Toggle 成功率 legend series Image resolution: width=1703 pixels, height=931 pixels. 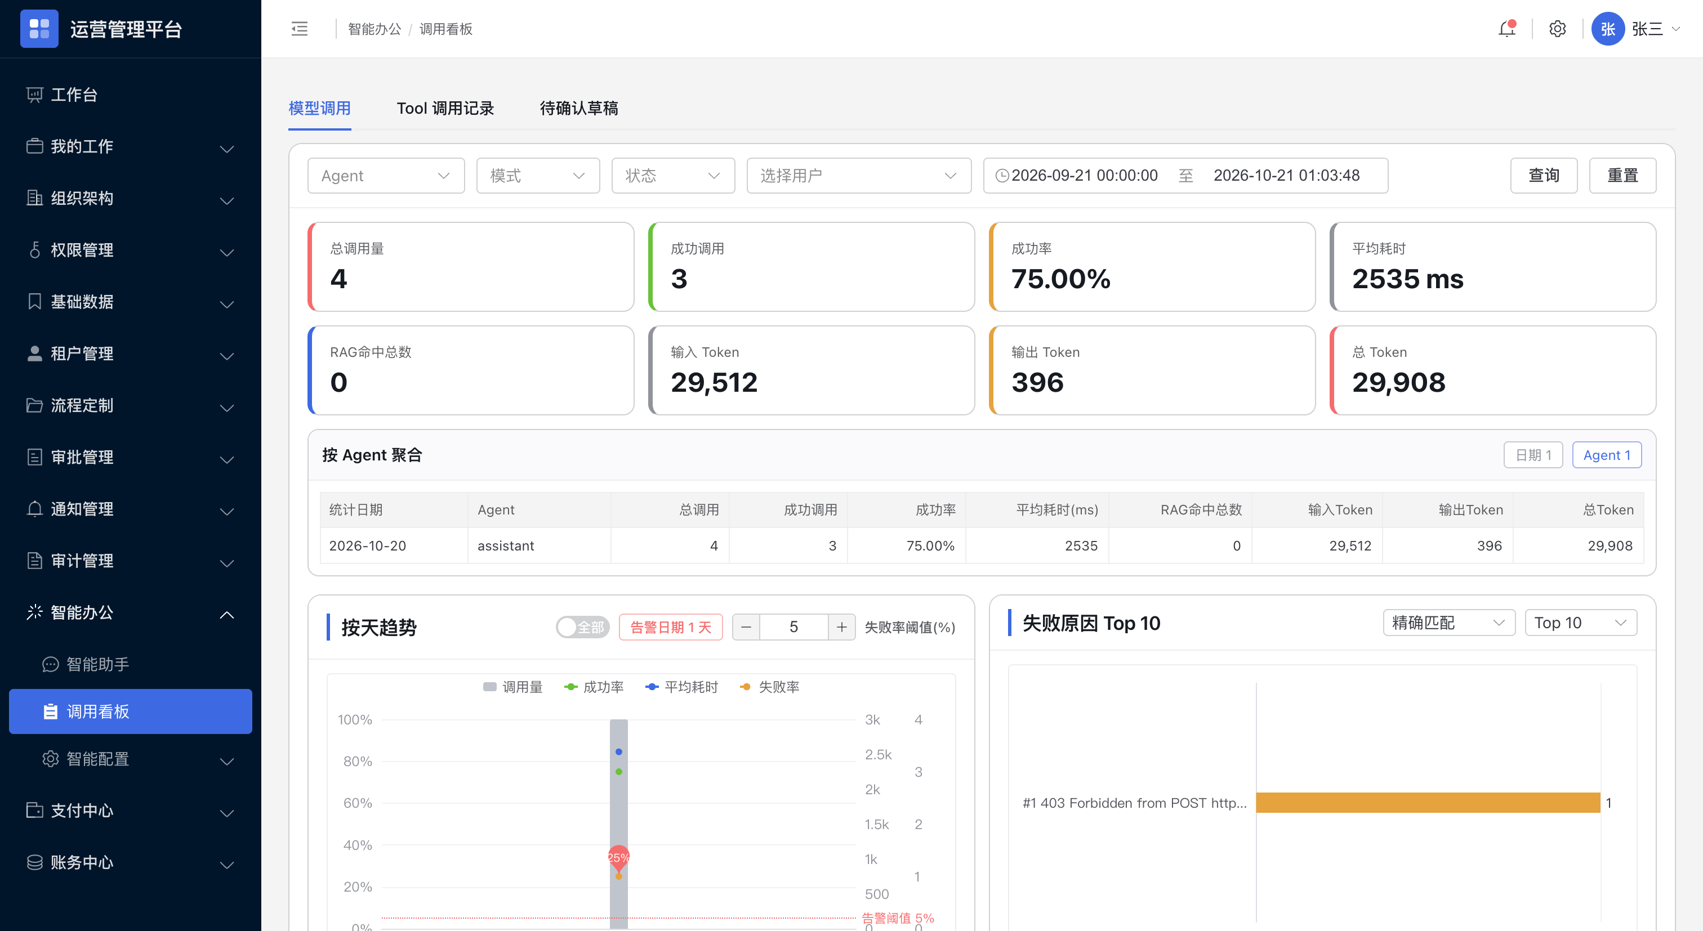pyautogui.click(x=594, y=687)
